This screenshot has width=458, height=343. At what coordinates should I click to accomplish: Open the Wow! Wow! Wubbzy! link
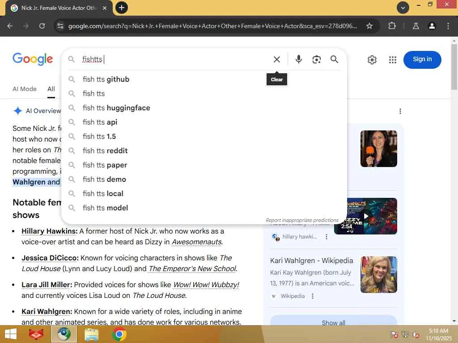click(206, 285)
